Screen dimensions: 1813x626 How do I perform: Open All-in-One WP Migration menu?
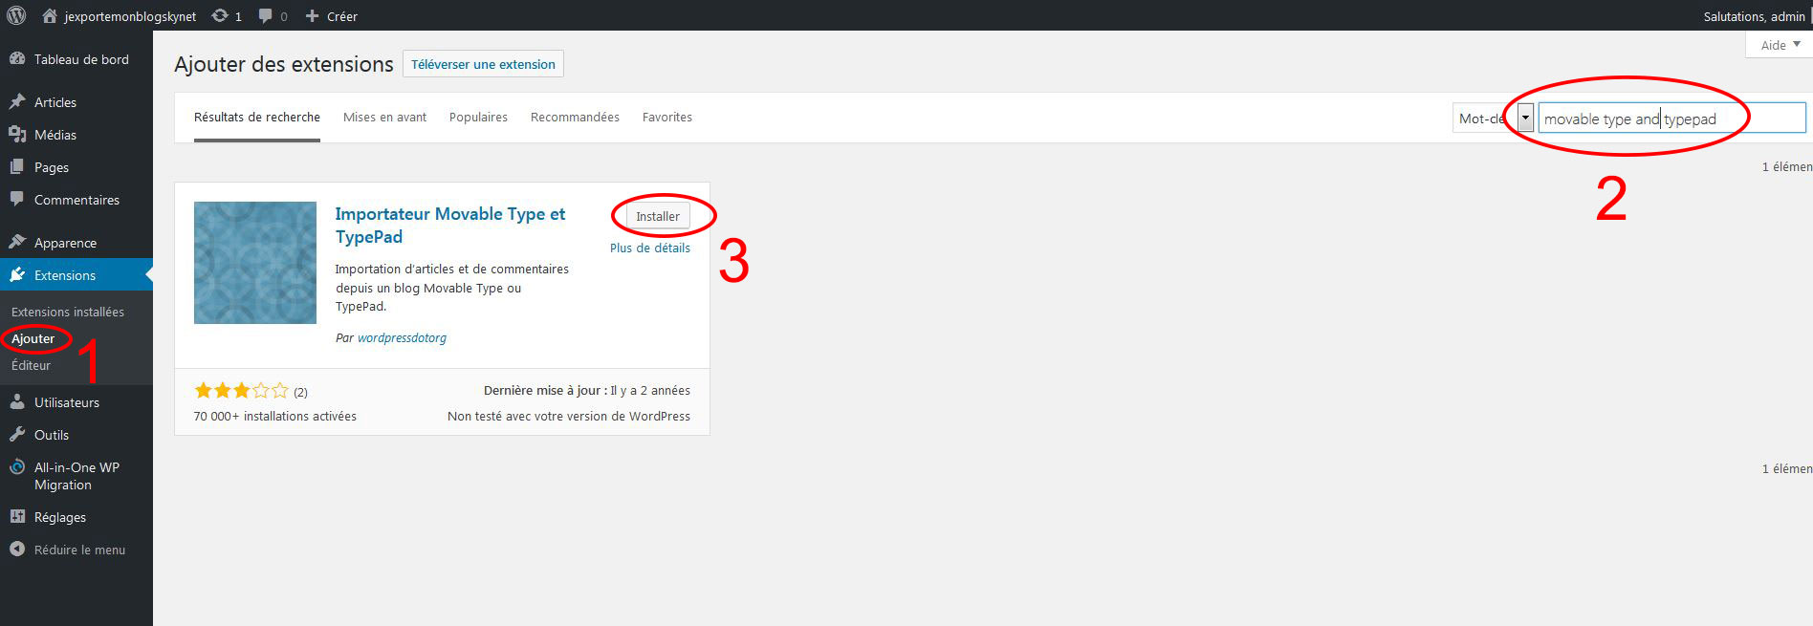(76, 476)
